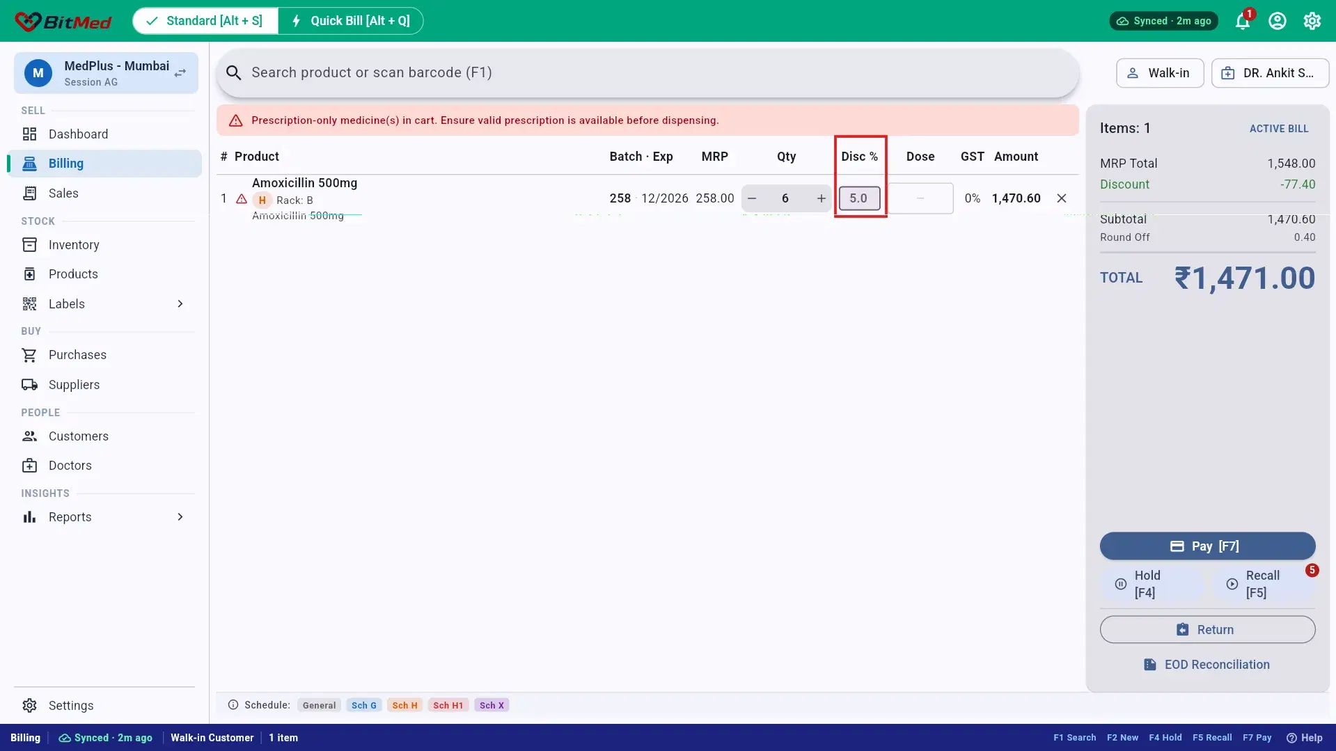Click the Amoxicillin 500mg product name

[x=304, y=183]
